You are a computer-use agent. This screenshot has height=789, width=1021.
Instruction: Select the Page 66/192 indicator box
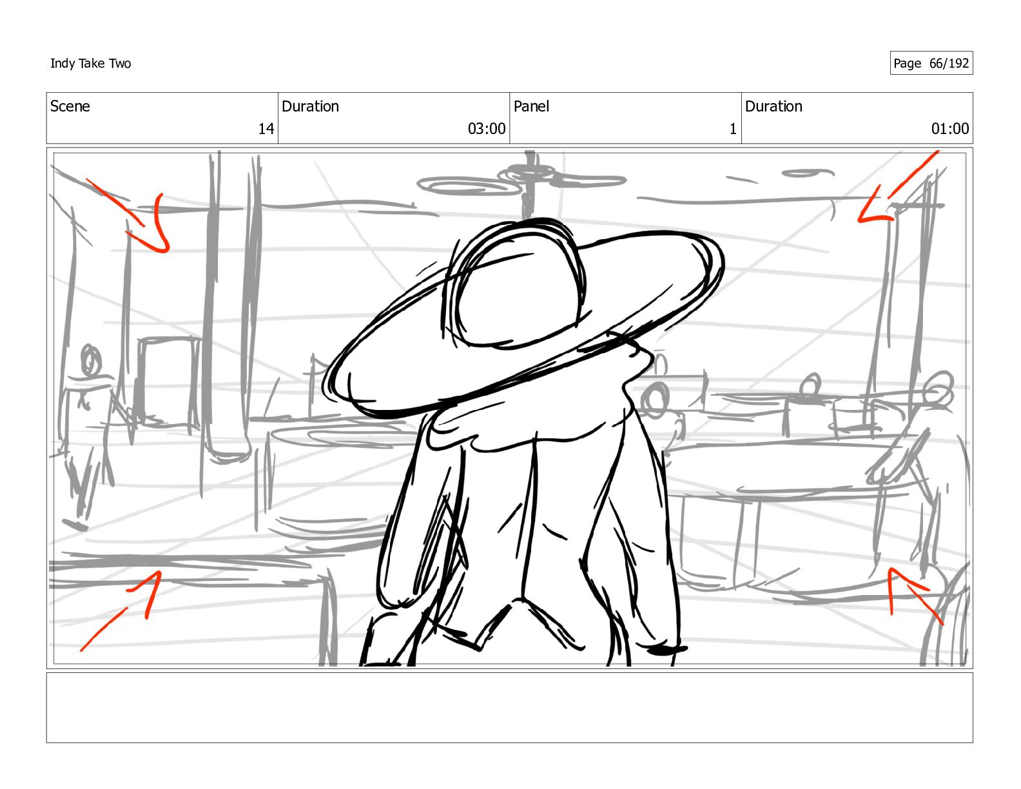(931, 63)
